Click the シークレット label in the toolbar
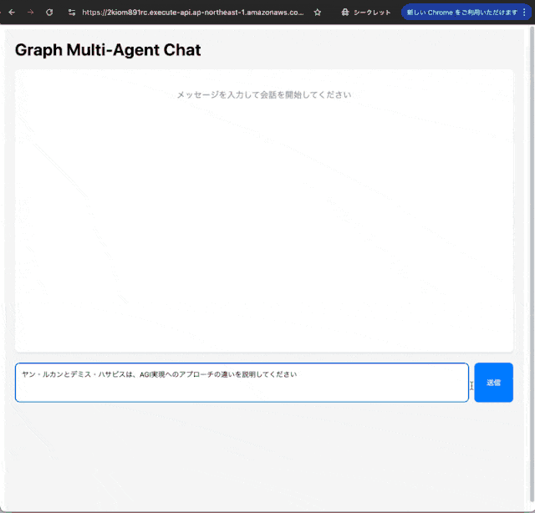The height and width of the screenshot is (513, 535). click(x=372, y=13)
